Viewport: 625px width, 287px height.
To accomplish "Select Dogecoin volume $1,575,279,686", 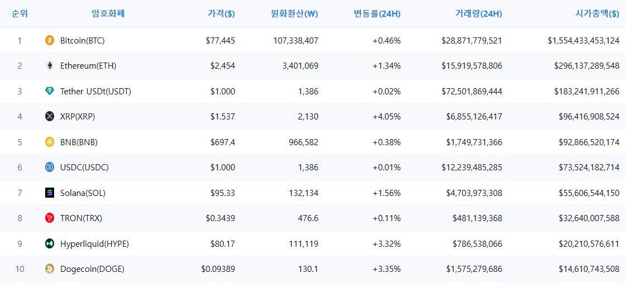I will point(474,269).
